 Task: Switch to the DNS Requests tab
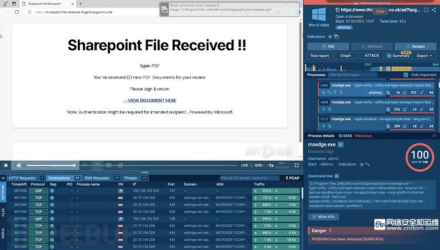pyautogui.click(x=96, y=178)
